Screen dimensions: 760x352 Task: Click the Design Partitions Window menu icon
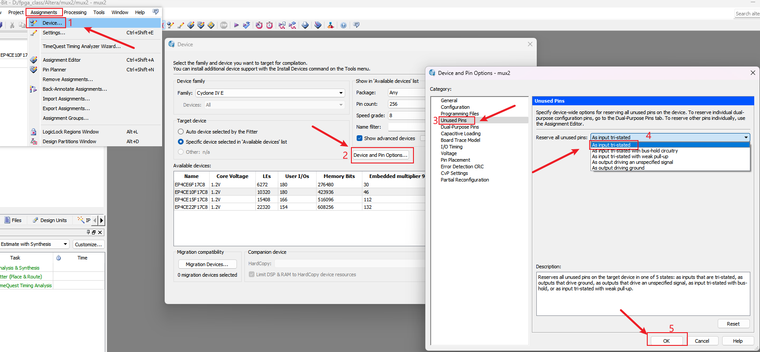pyautogui.click(x=33, y=141)
